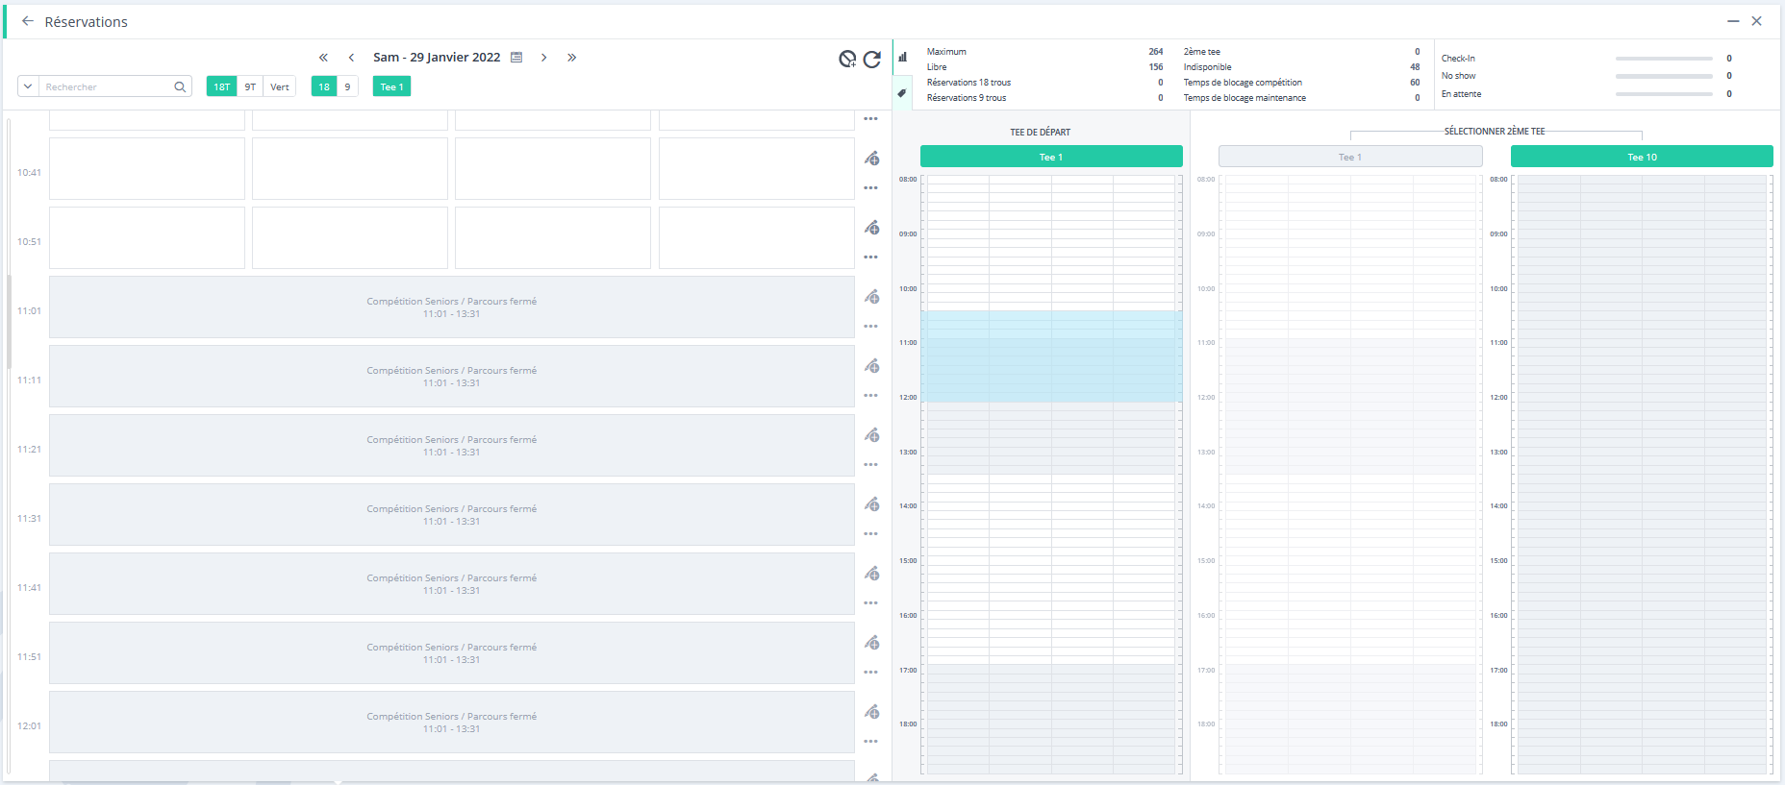The height and width of the screenshot is (785, 1785).
Task: Open the Compétition Seniors block at 11:01
Action: click(x=451, y=307)
